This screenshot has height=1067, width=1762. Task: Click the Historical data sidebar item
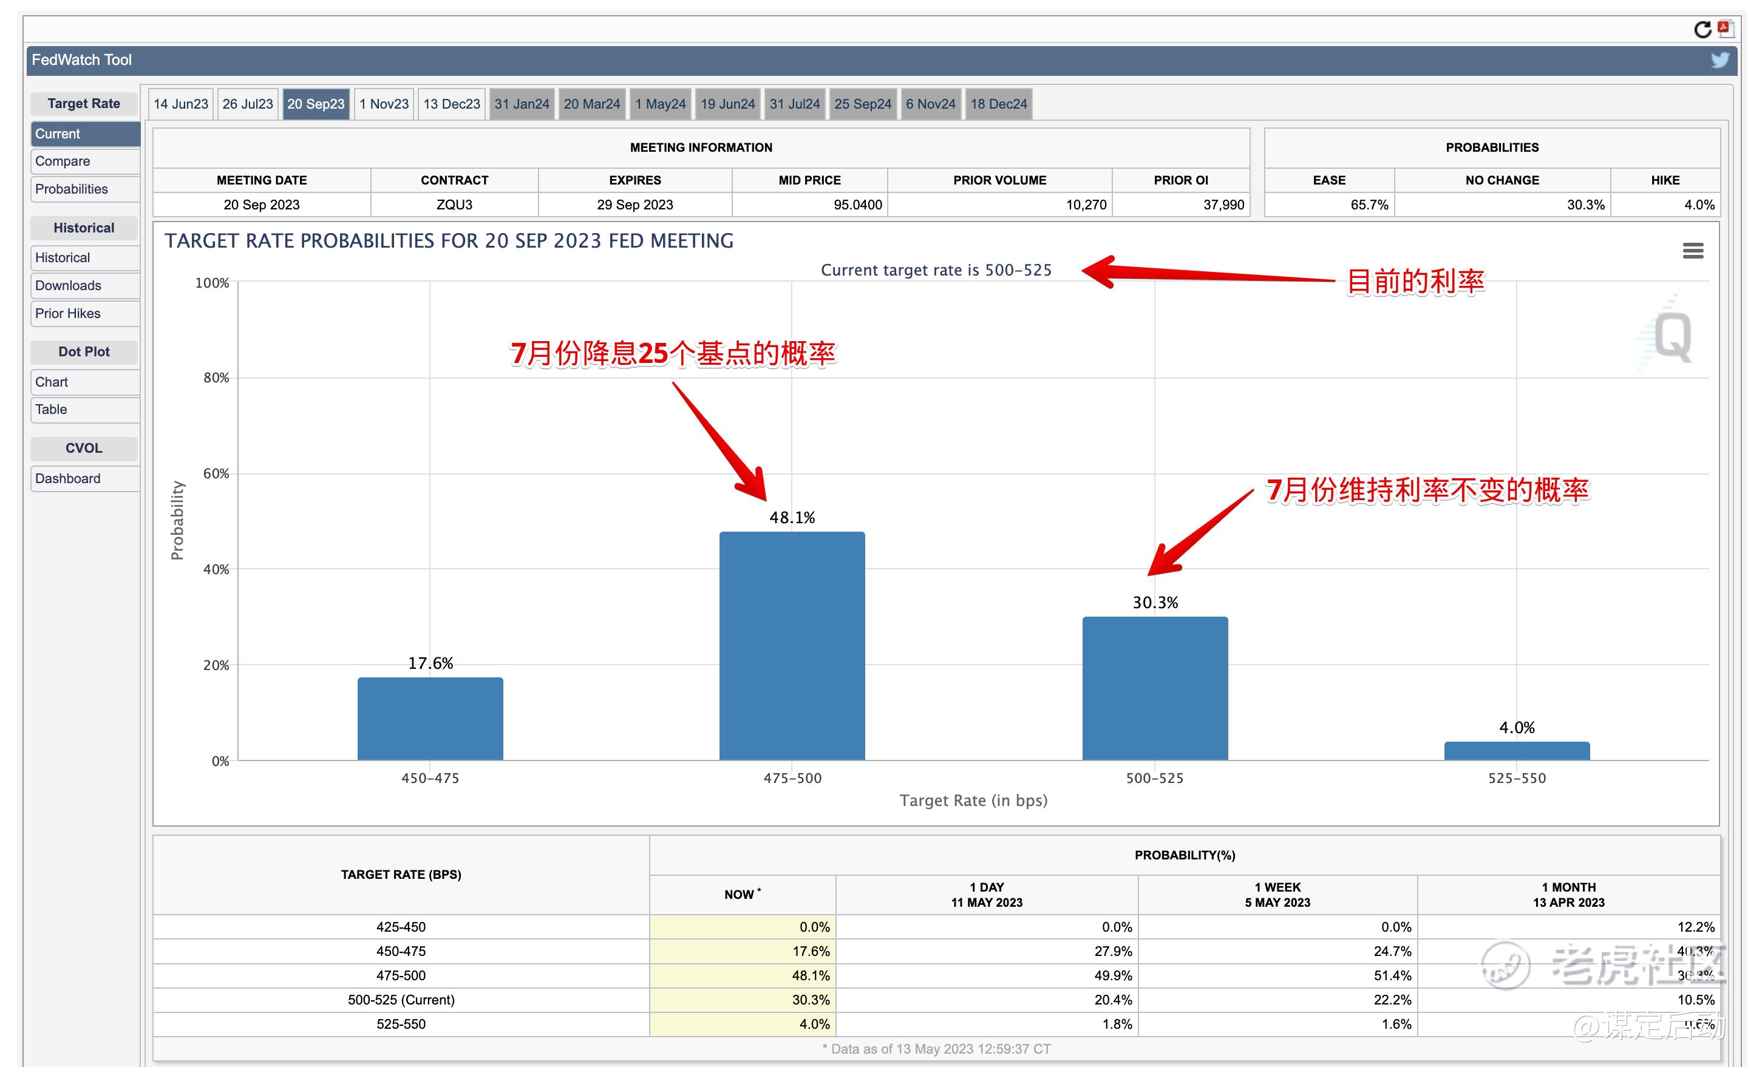pos(84,258)
